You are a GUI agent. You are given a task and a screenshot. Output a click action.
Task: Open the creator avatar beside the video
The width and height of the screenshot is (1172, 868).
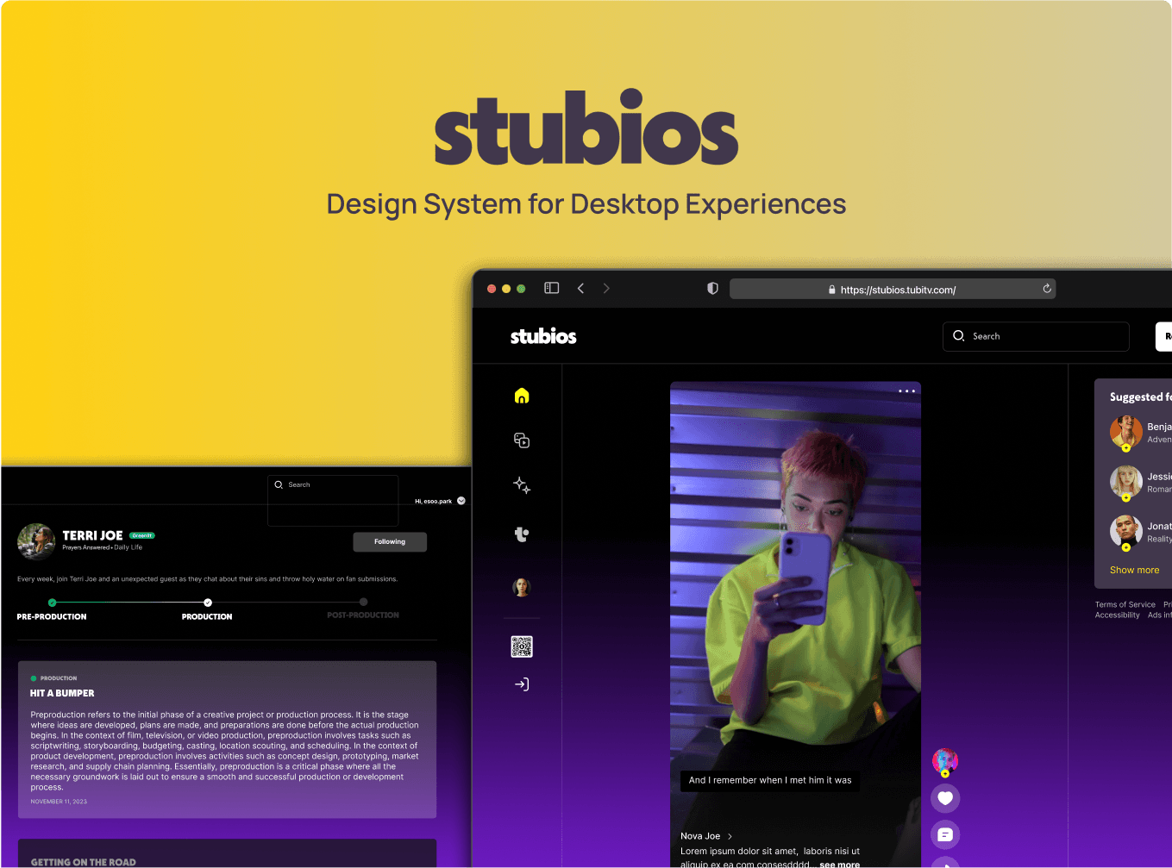pos(945,761)
